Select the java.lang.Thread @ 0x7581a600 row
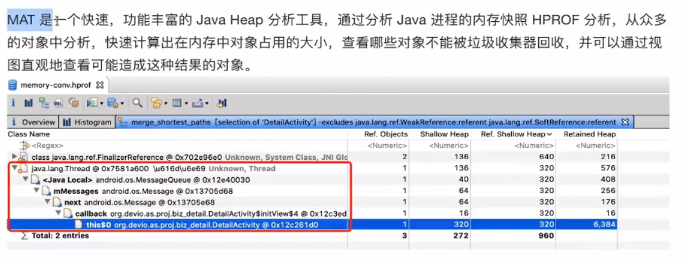Screen dimensions: 687x263 [313, 168]
